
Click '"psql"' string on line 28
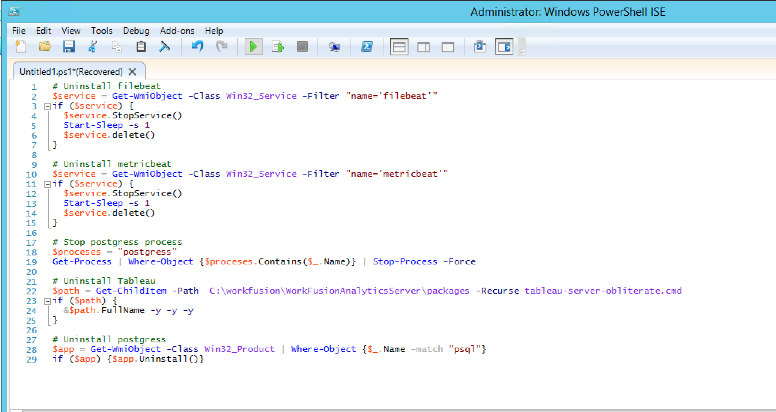coord(465,349)
